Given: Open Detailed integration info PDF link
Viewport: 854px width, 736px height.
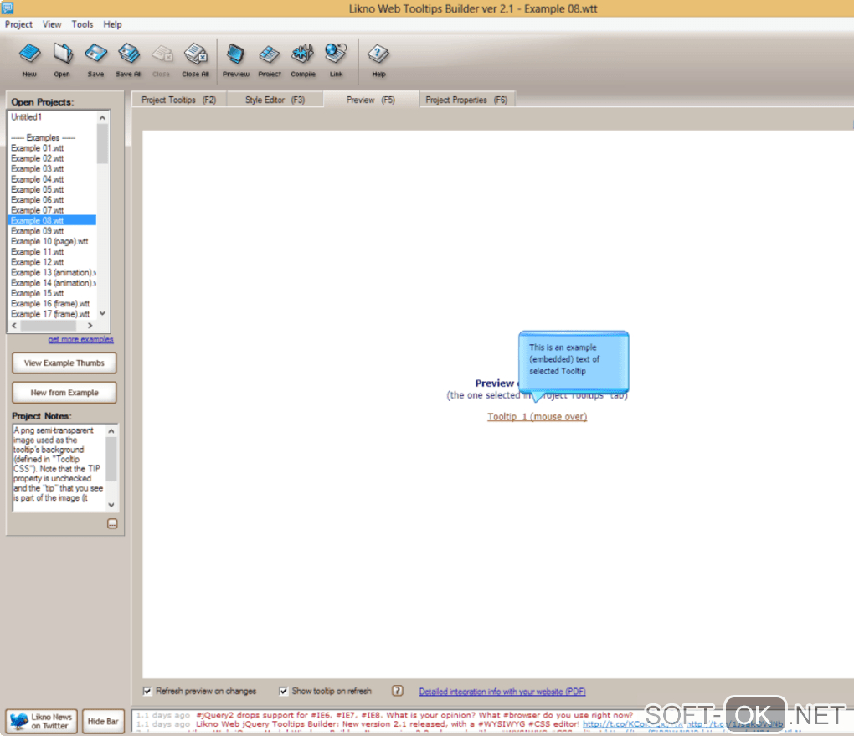Looking at the screenshot, I should click(x=502, y=692).
